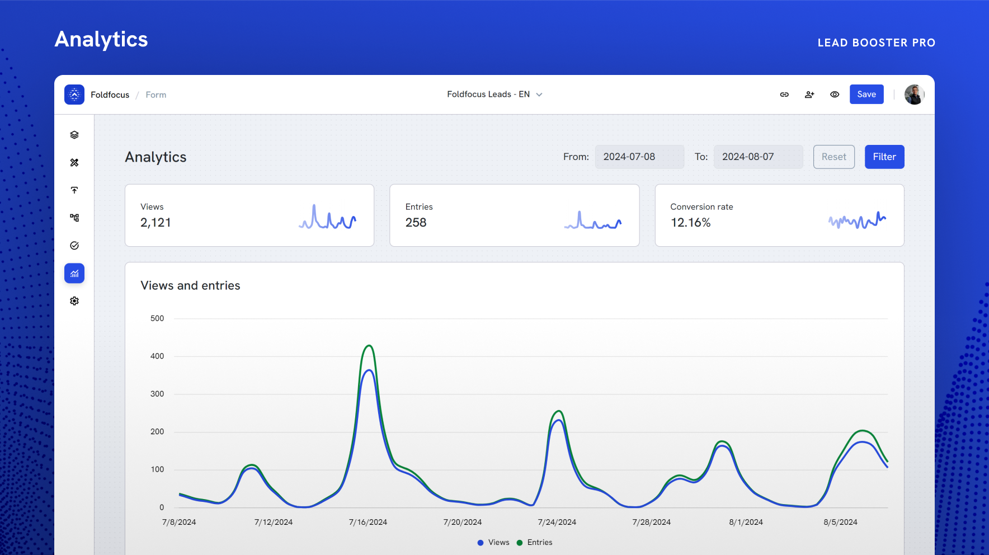Open the From date picker showing 2024-07-08
Viewport: 989px width, 555px height.
pyautogui.click(x=639, y=157)
